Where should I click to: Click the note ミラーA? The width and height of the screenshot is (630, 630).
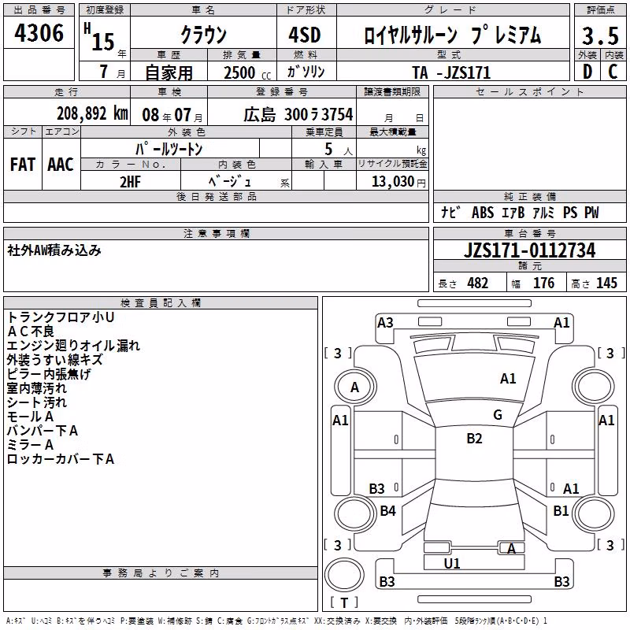point(30,445)
